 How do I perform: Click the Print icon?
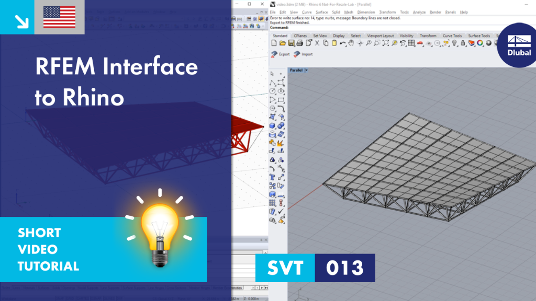pyautogui.click(x=300, y=43)
